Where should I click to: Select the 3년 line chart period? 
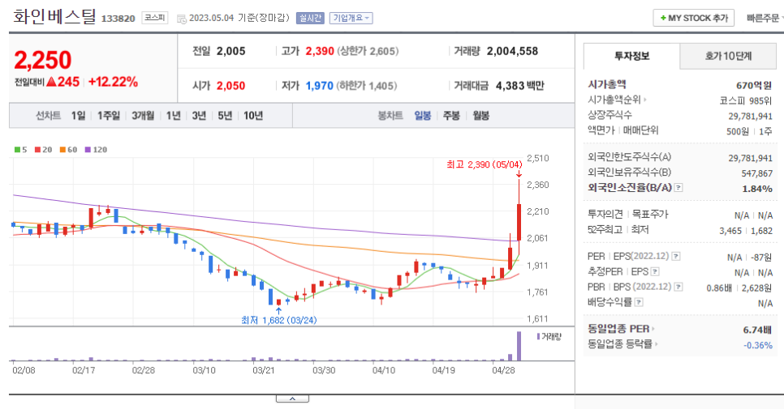199,116
